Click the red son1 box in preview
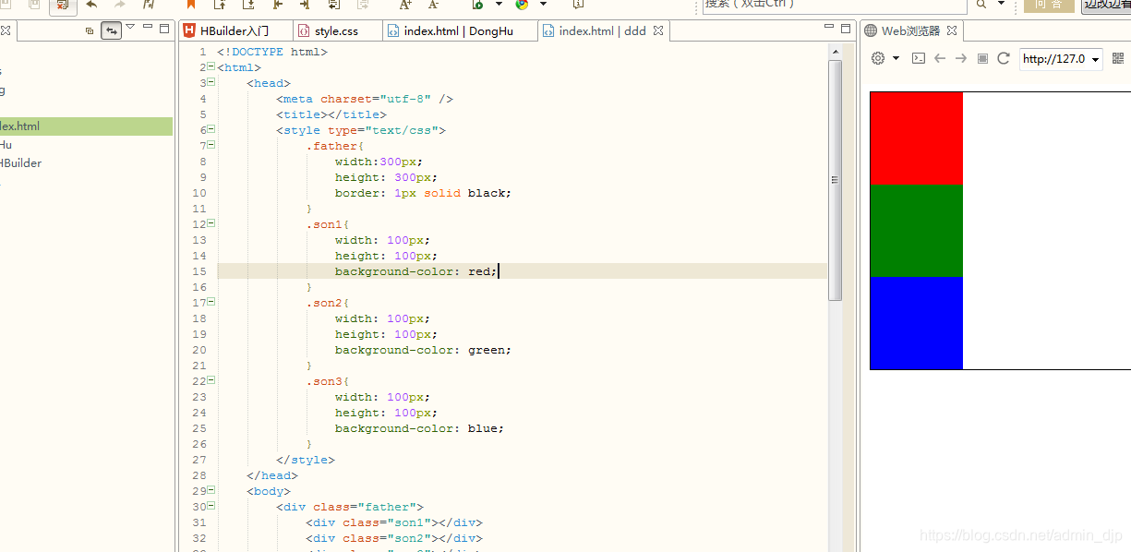Viewport: 1131px width, 552px height. [917, 138]
